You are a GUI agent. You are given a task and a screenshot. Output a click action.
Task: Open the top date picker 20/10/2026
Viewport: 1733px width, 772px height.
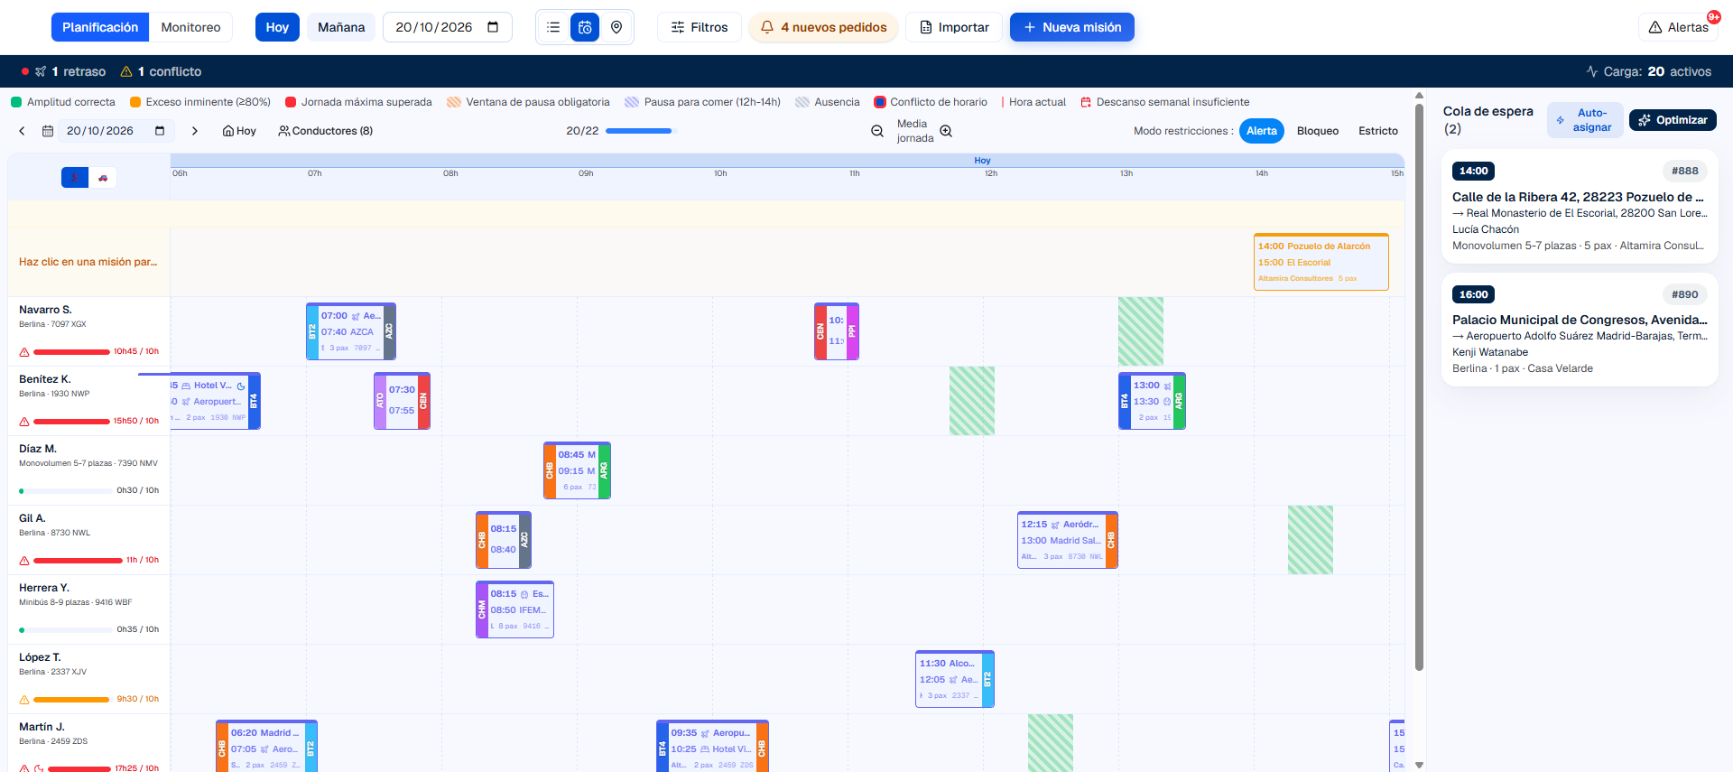(448, 27)
